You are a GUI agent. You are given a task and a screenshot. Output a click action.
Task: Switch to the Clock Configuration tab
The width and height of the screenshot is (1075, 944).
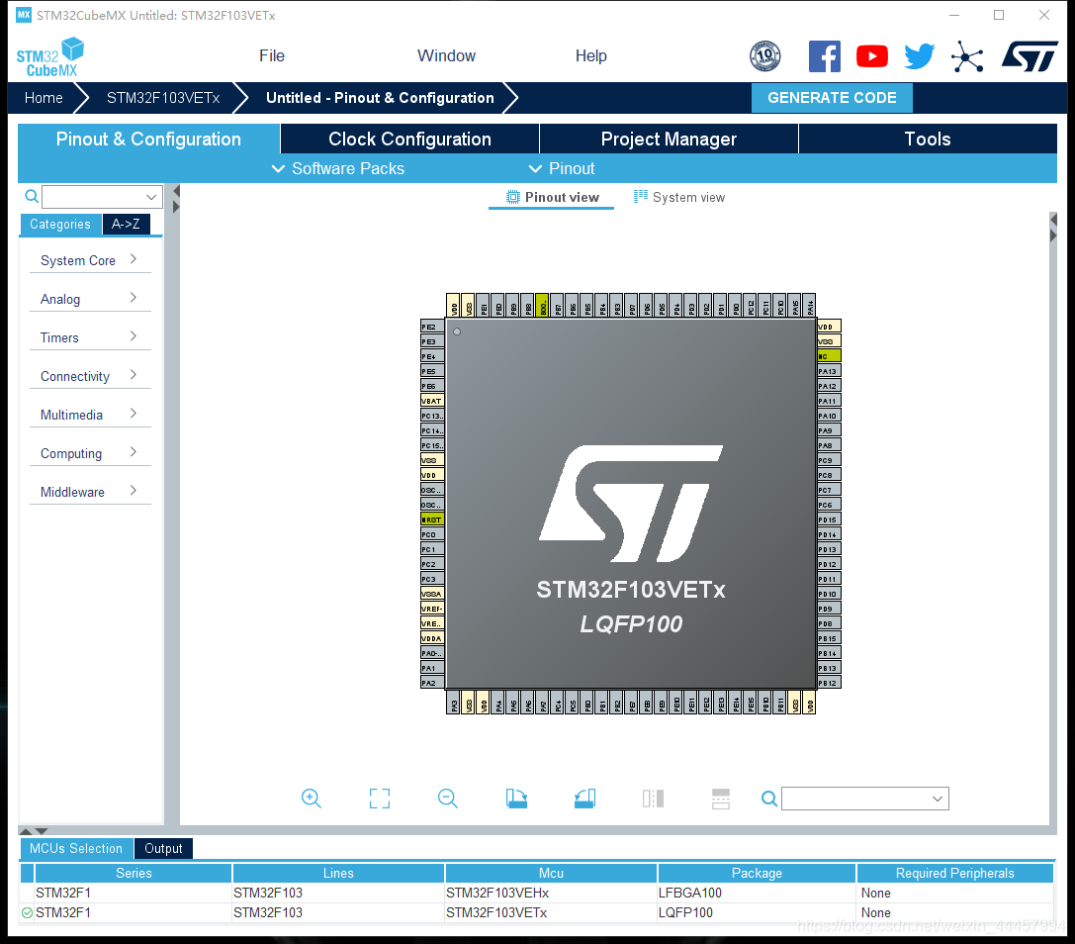[x=409, y=139]
